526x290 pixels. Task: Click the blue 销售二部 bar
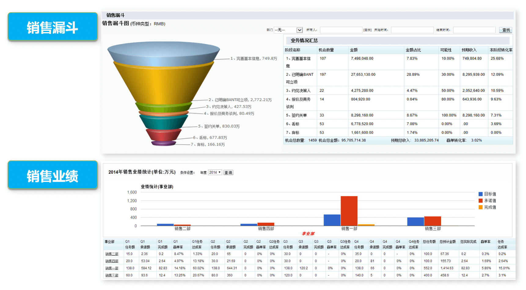(165, 225)
